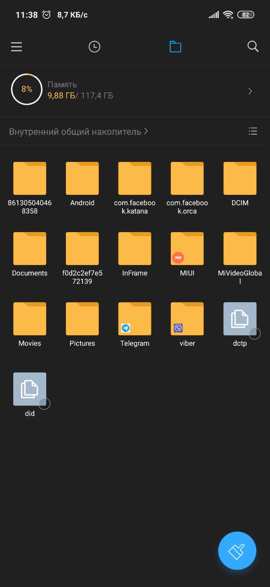The image size is (270, 587).
Task: Tap the 9,88 ГБ used value
Action: tap(61, 95)
